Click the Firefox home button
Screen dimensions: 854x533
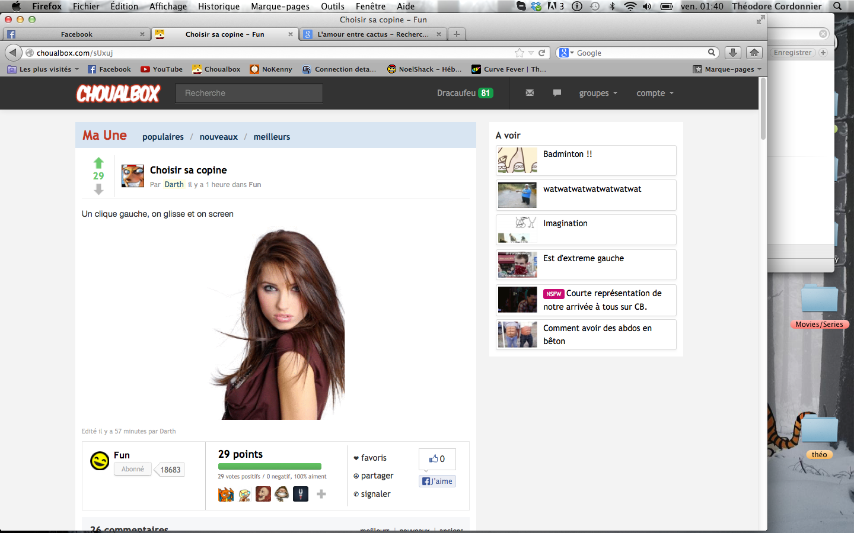tap(754, 53)
